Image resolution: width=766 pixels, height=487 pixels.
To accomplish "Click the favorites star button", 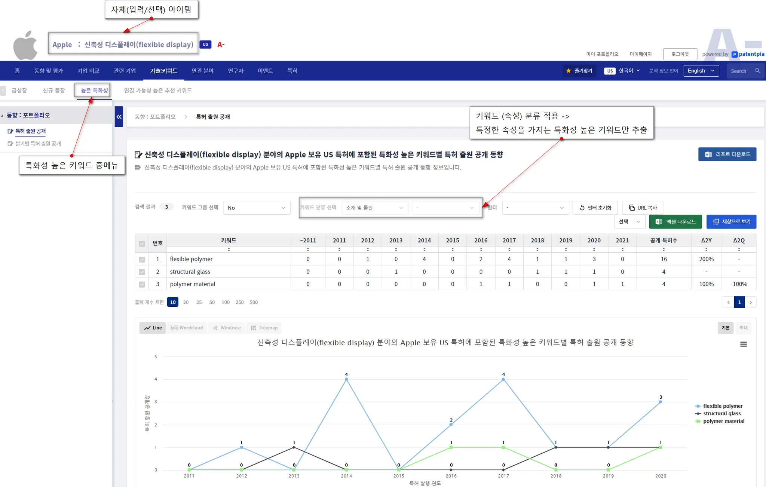I will click(x=579, y=71).
